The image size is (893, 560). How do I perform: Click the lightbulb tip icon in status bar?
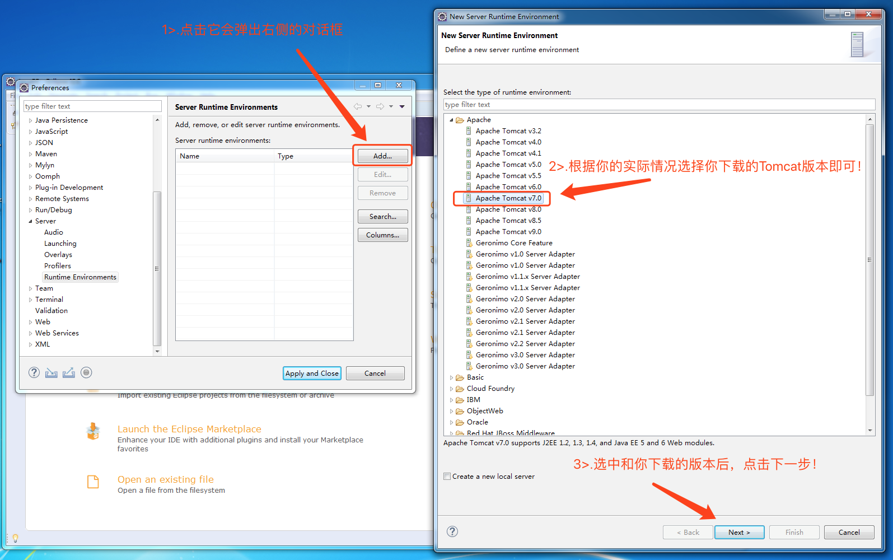[15, 538]
